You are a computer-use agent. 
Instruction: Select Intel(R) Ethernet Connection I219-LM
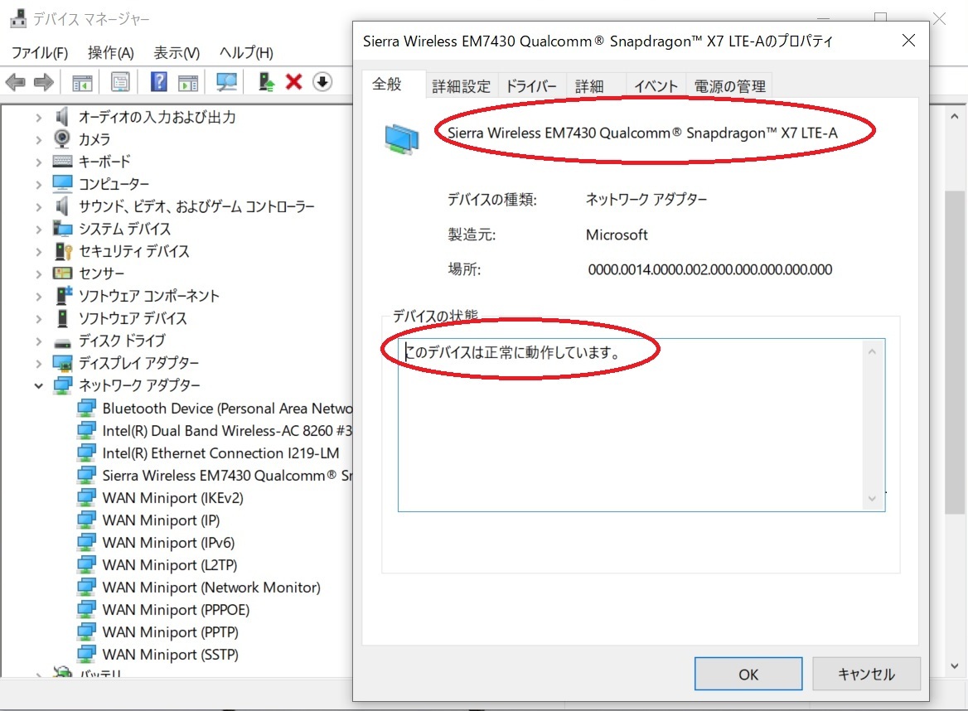tap(208, 453)
